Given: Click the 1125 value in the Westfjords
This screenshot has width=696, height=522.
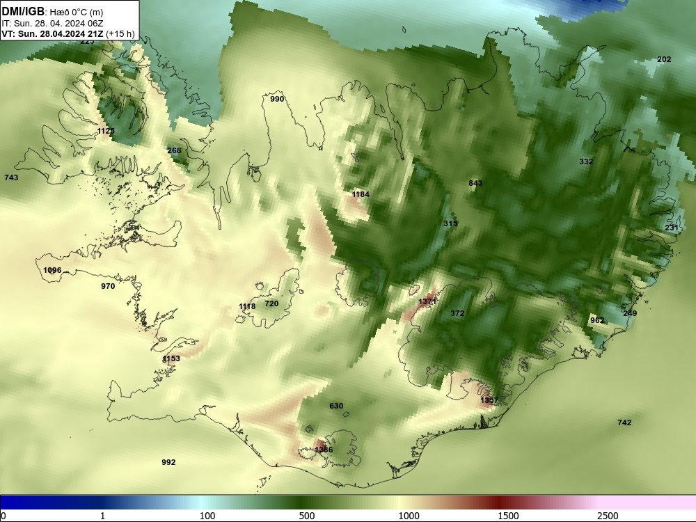Looking at the screenshot, I should tap(106, 131).
